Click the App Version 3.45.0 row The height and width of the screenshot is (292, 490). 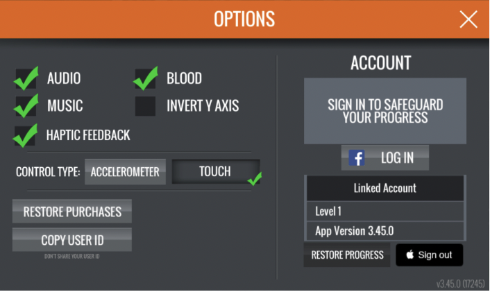[385, 231]
